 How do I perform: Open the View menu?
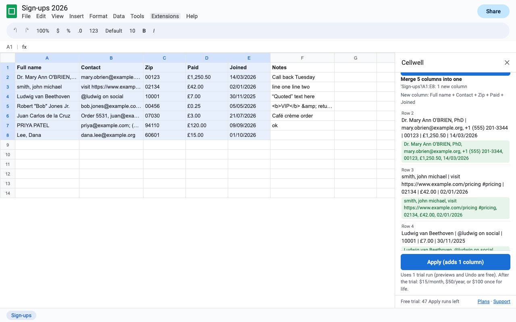pyautogui.click(x=58, y=16)
